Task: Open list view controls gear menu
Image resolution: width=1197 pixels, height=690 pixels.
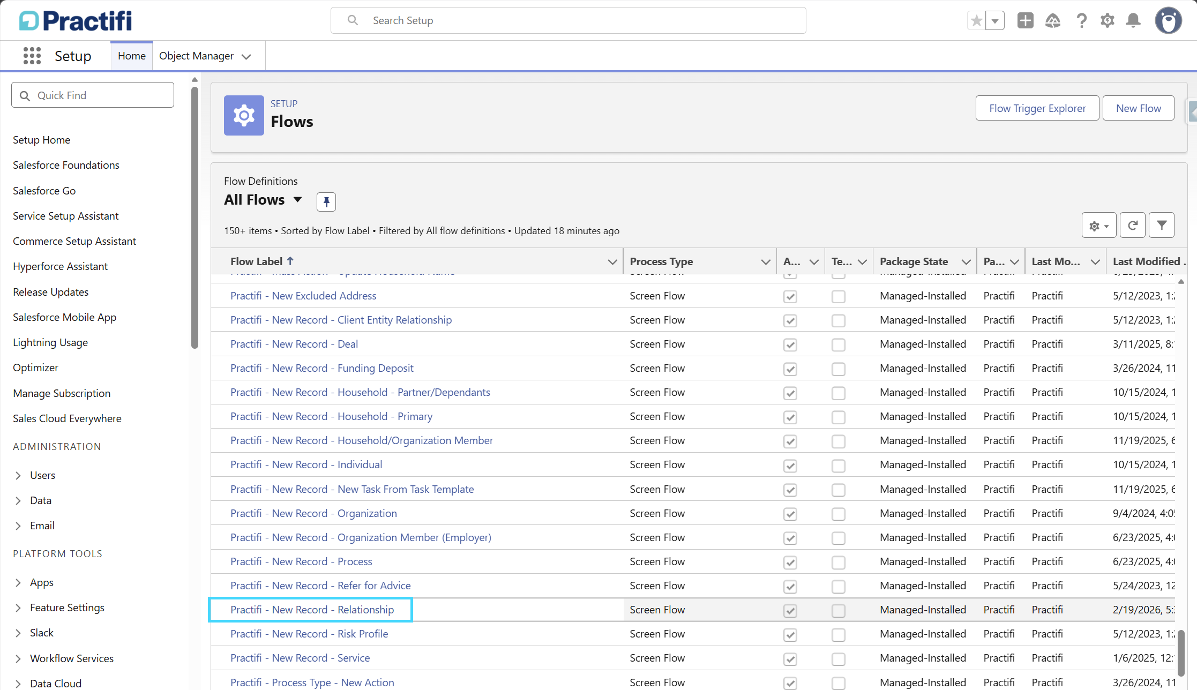Action: coord(1099,226)
